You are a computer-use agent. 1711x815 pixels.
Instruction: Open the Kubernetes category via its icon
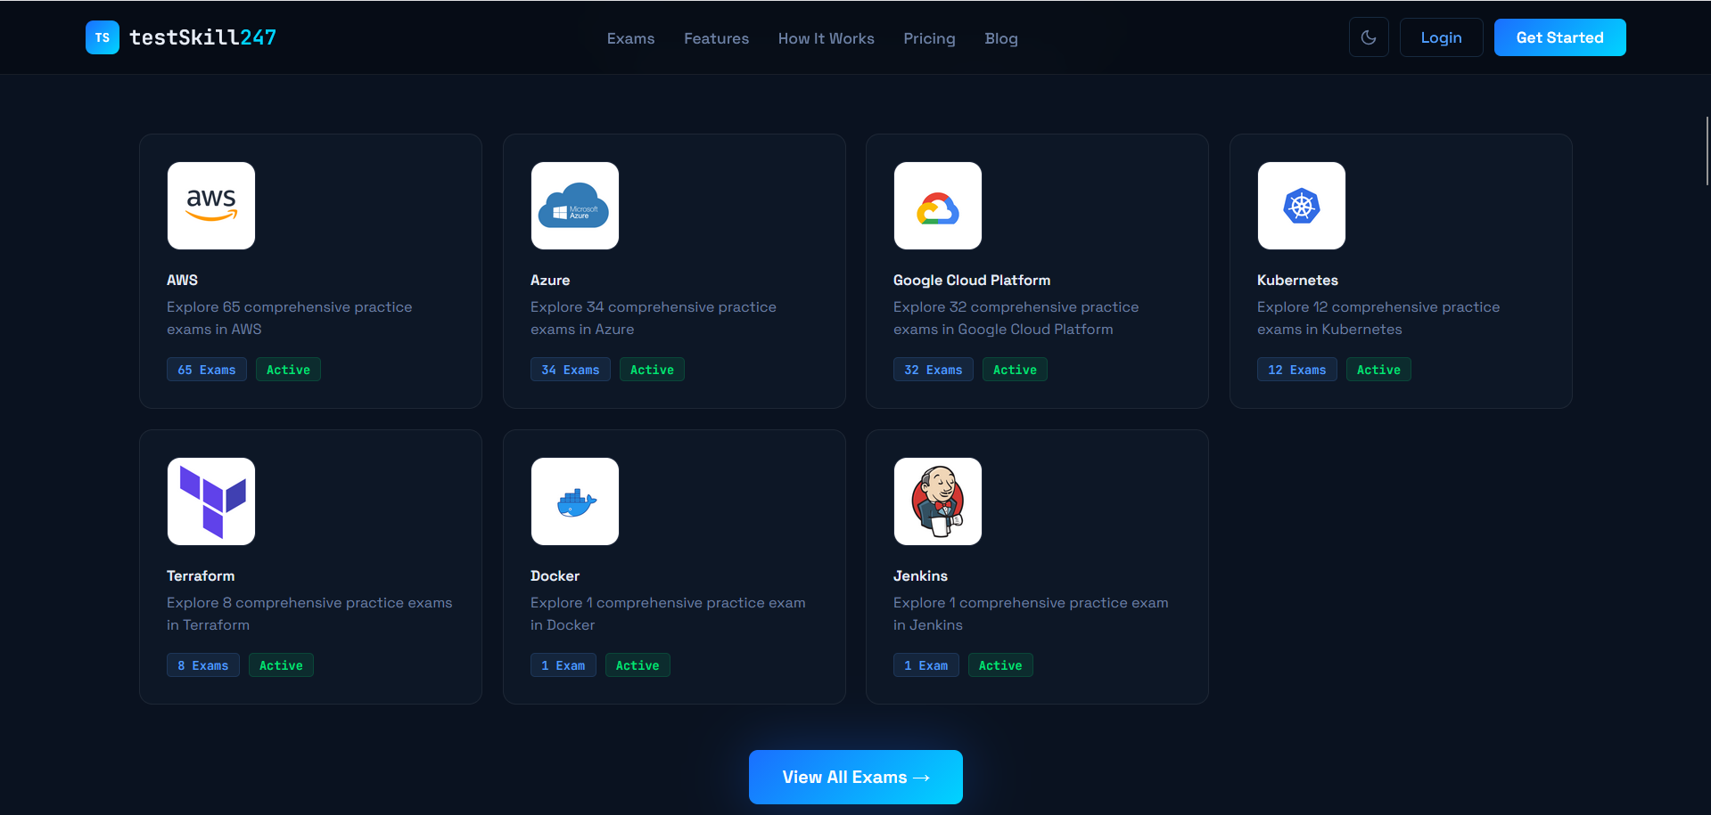[1301, 205]
